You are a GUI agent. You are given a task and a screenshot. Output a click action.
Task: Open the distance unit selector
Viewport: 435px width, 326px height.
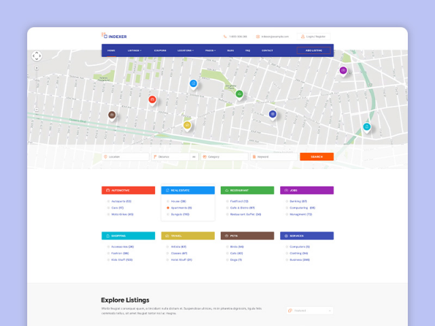[x=194, y=157]
